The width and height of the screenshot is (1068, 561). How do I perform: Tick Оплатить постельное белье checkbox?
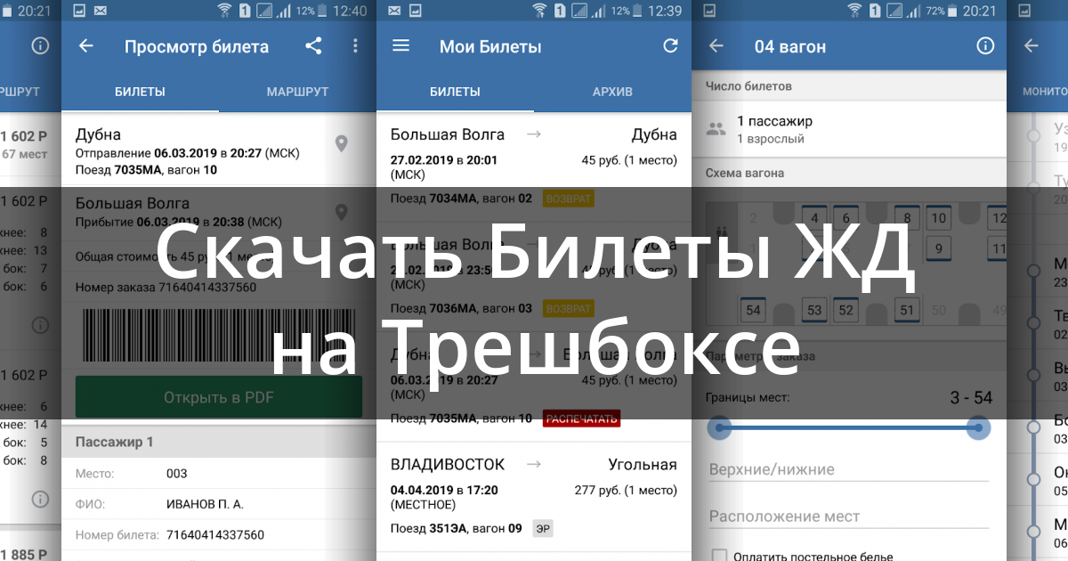coord(718,556)
